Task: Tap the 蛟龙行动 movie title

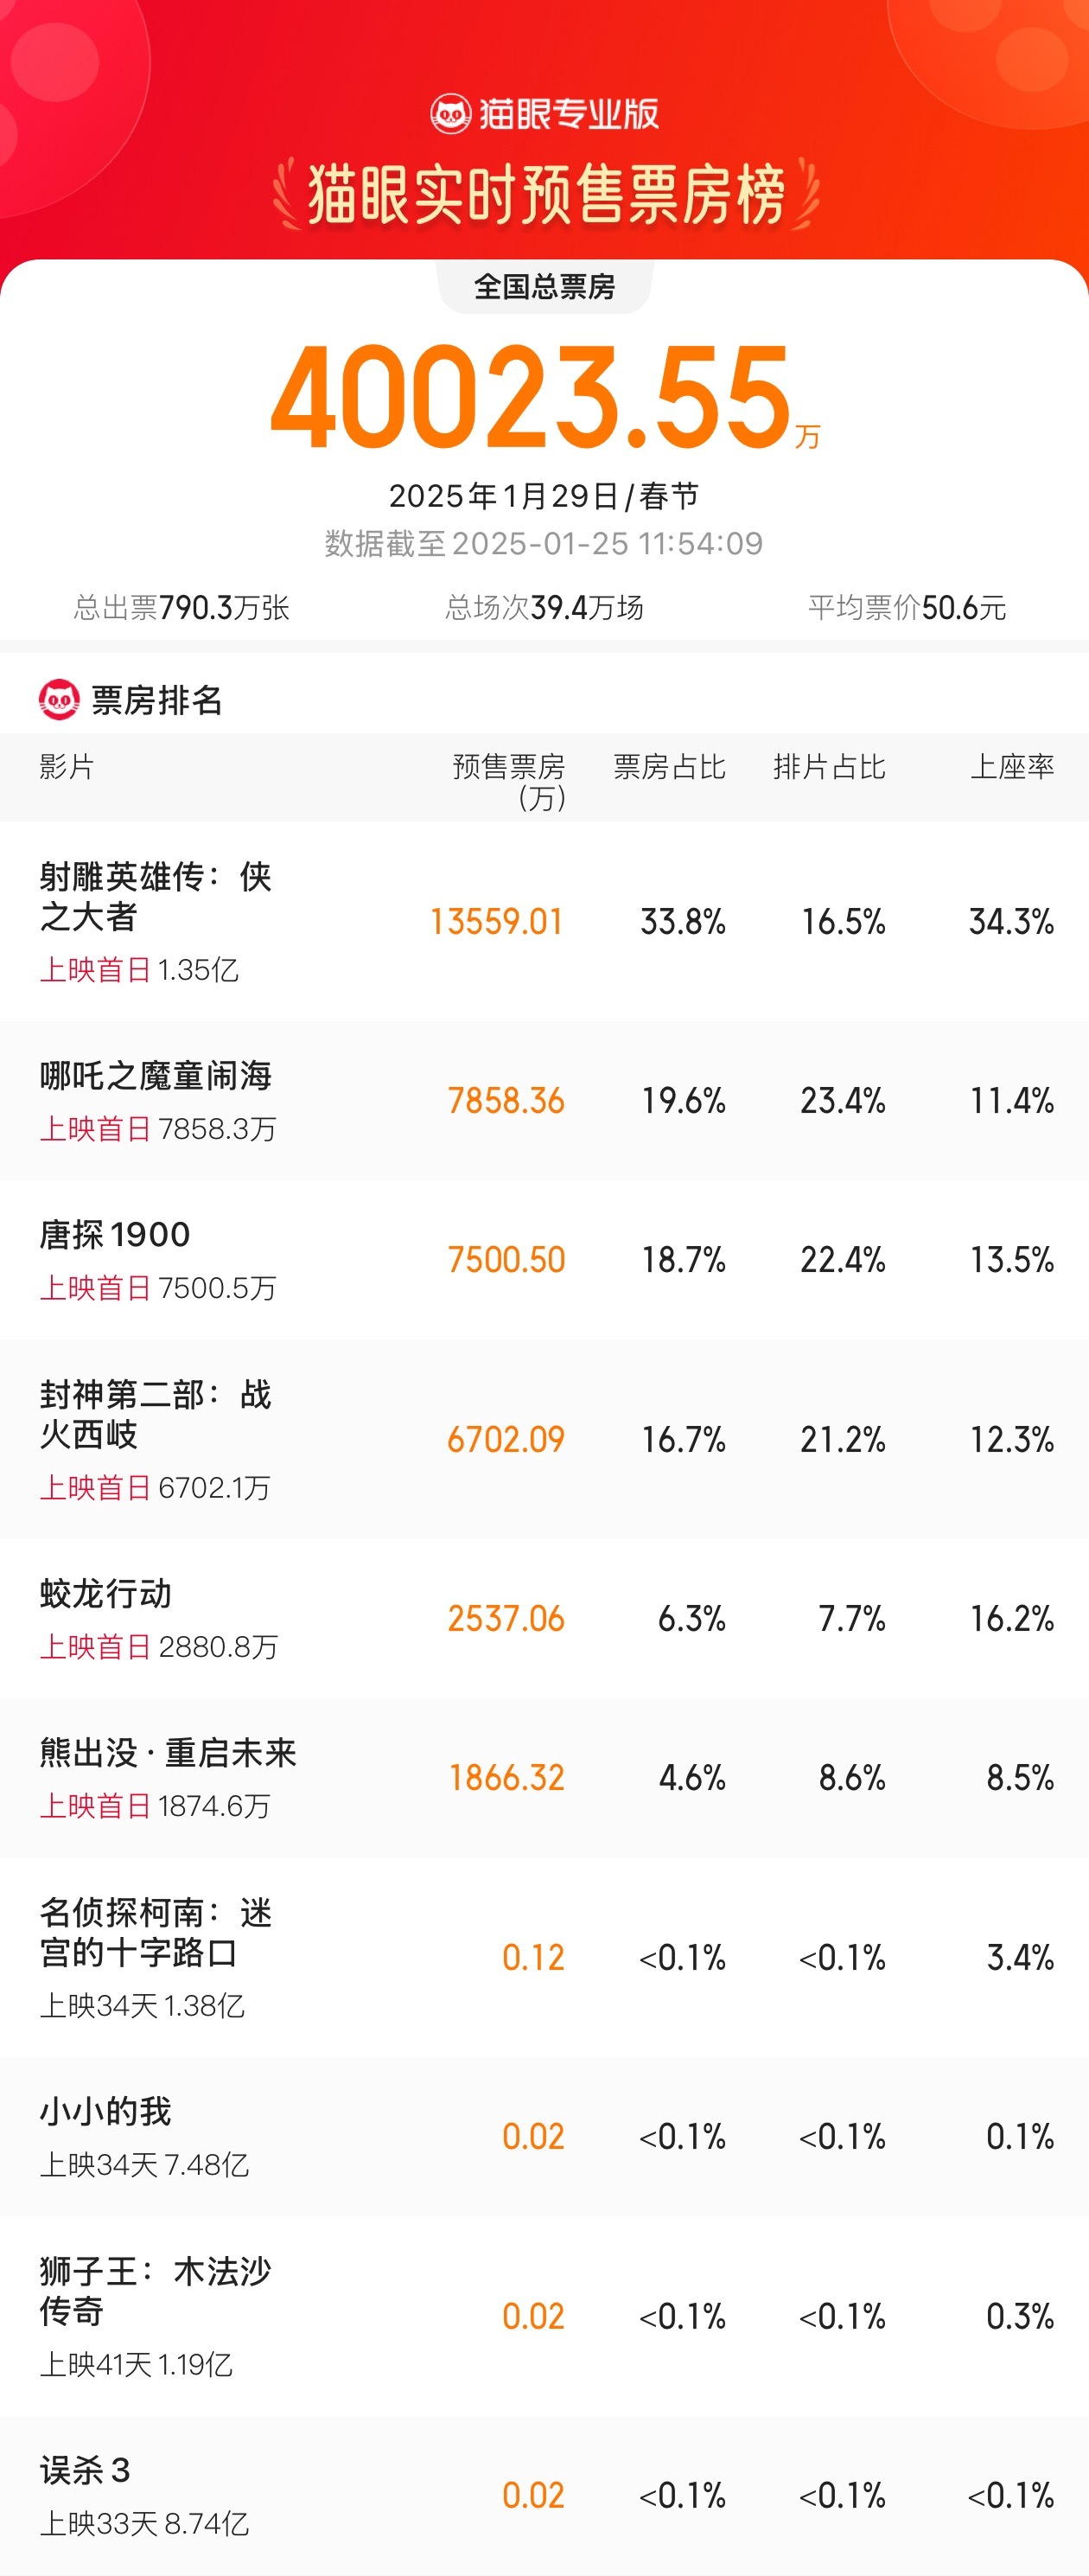Action: pos(106,1594)
